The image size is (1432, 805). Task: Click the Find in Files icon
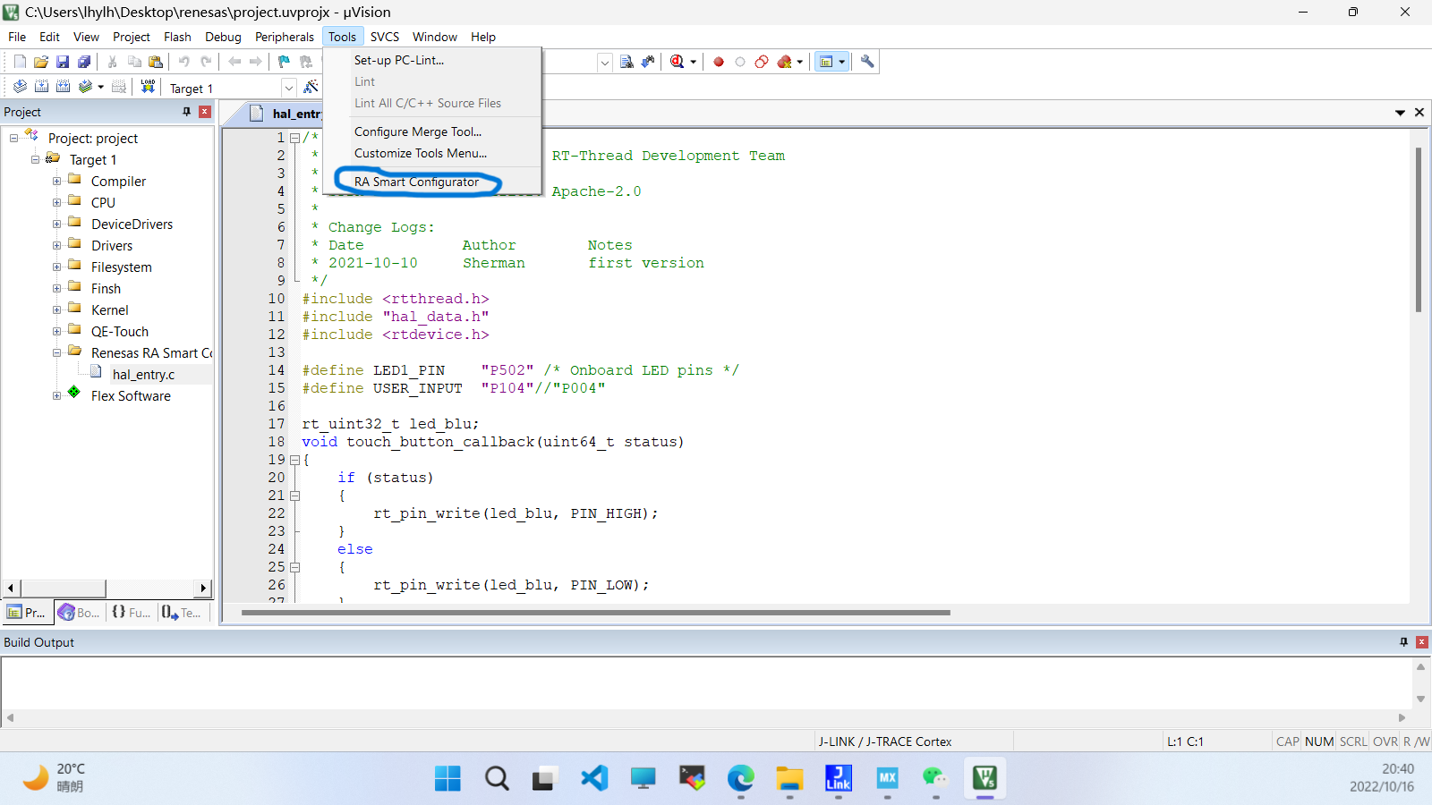pyautogui.click(x=626, y=62)
